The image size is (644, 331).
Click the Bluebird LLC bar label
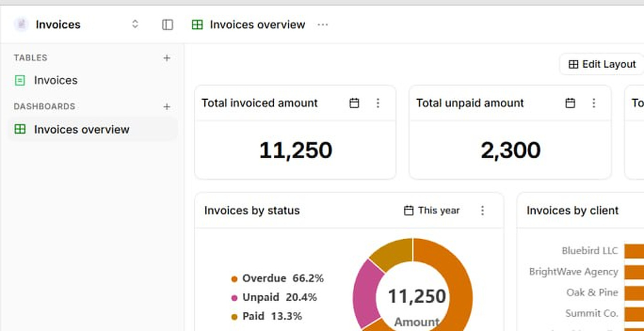590,251
